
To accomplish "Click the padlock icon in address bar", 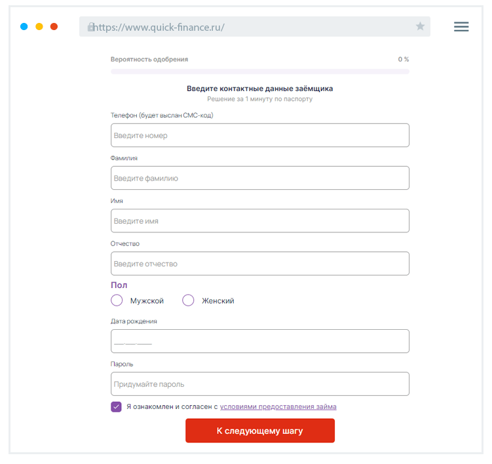I will coord(91,27).
